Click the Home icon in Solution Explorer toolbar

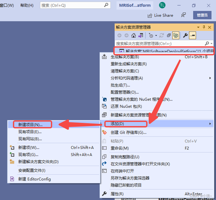click(133, 35)
